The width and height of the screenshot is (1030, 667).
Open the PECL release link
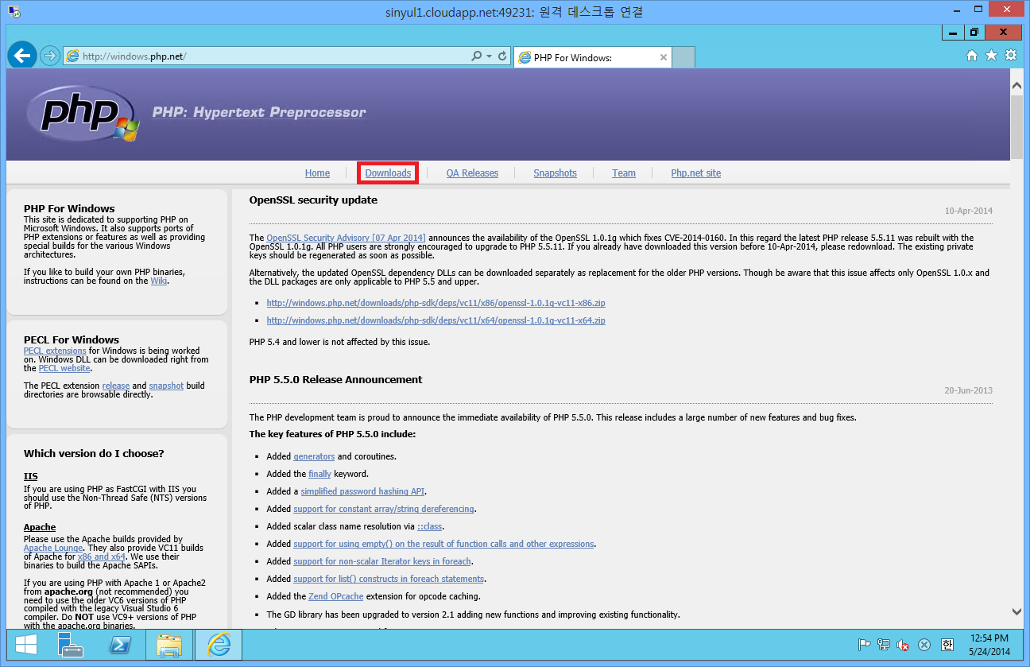point(116,386)
